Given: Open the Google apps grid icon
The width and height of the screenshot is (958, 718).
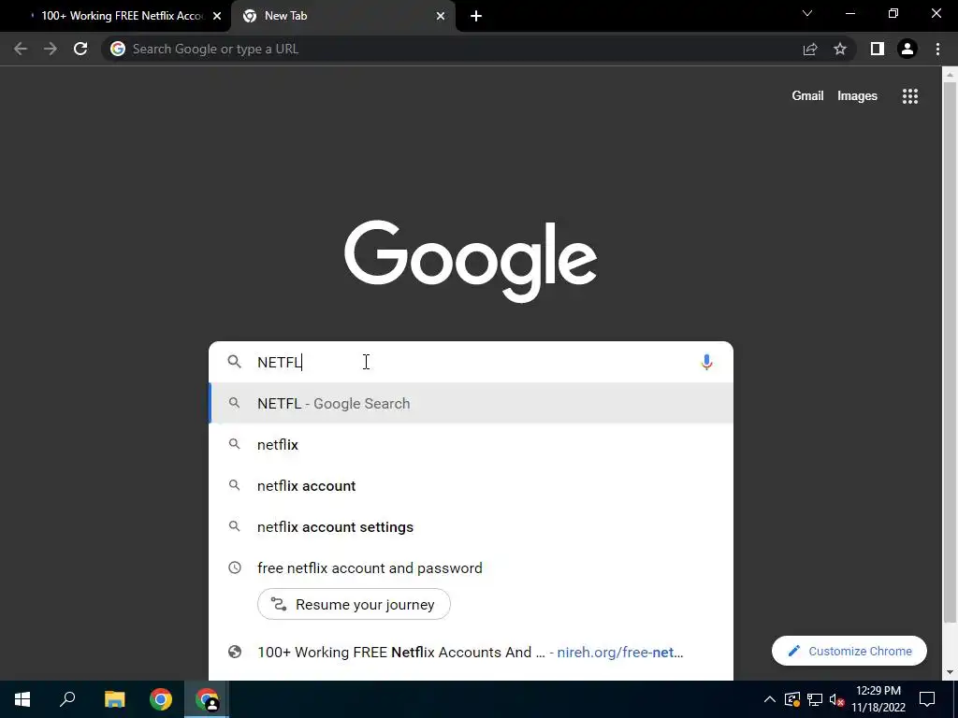Looking at the screenshot, I should point(909,96).
